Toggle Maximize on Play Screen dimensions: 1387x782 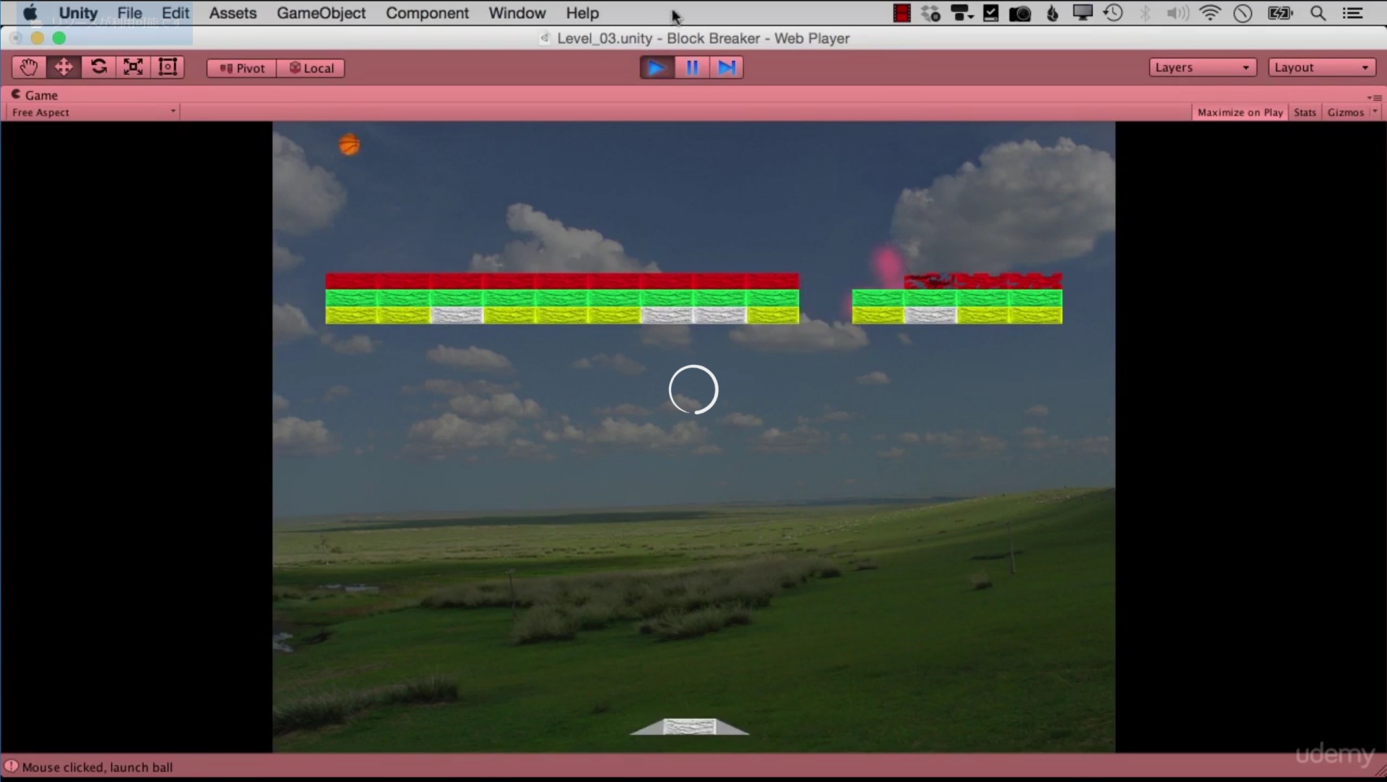click(1240, 112)
